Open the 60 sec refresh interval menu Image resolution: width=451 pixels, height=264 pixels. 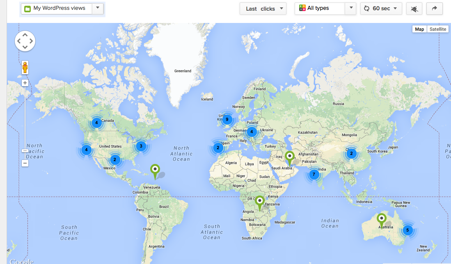coord(381,9)
